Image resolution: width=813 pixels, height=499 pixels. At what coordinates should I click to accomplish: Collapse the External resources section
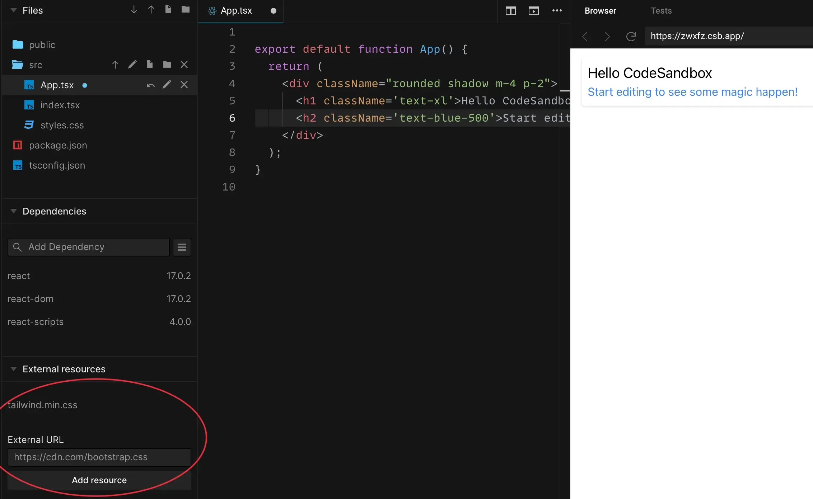(x=13, y=369)
